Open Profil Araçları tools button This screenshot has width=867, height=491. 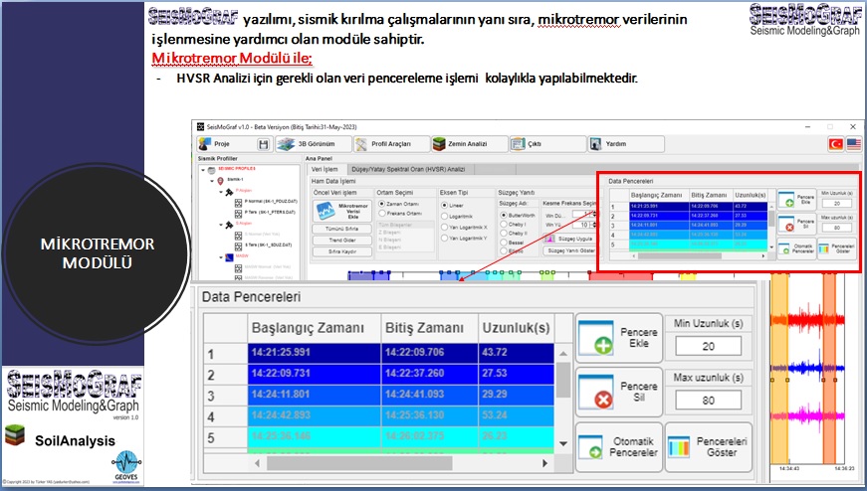point(392,144)
